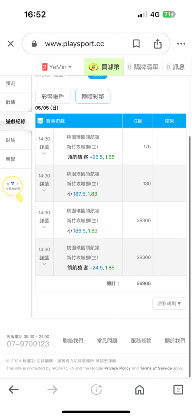Close the browser tab with X icon

pyautogui.click(x=11, y=44)
